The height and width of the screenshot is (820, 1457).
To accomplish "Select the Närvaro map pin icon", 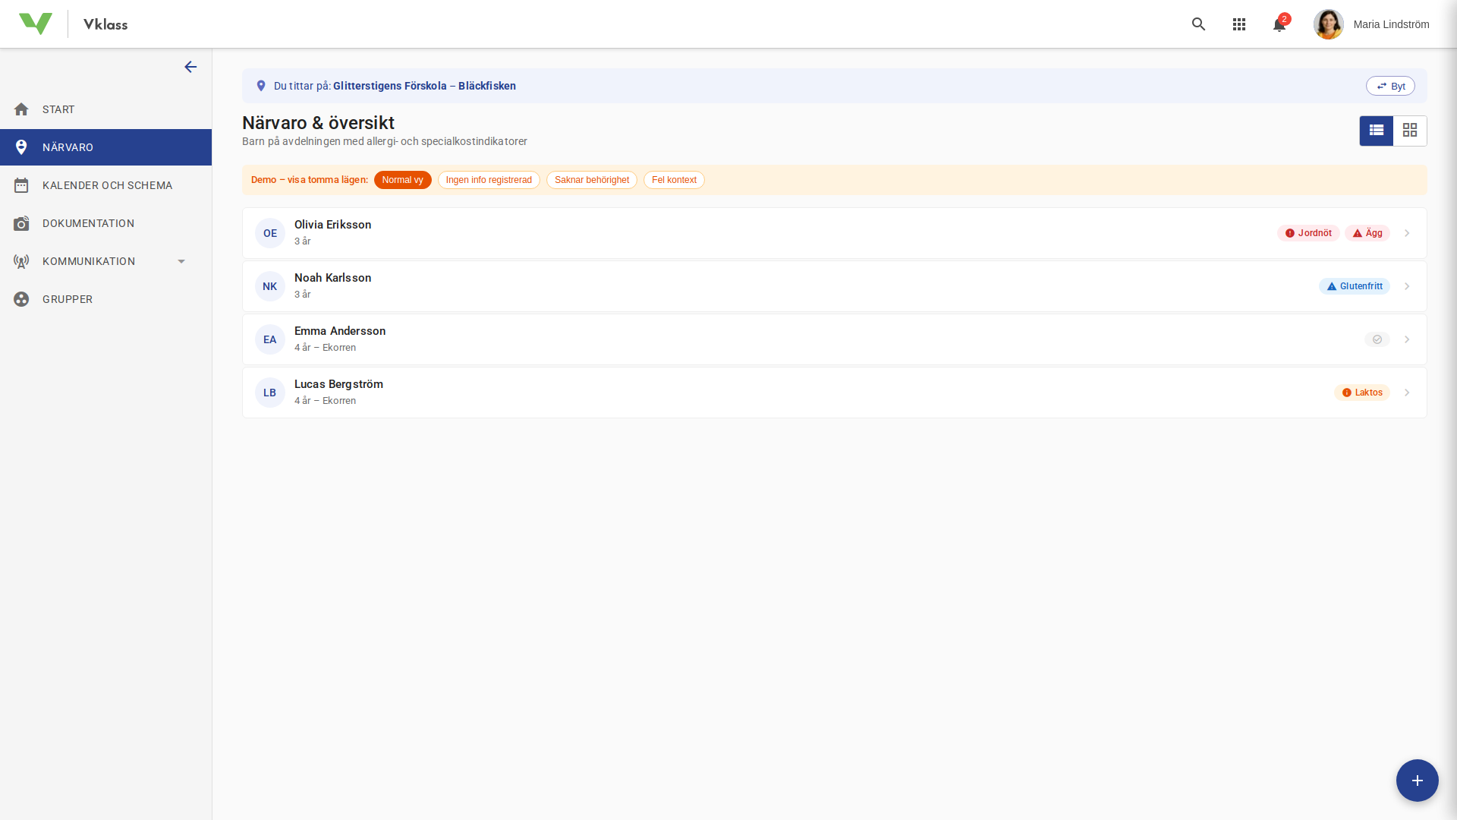I will 21,147.
